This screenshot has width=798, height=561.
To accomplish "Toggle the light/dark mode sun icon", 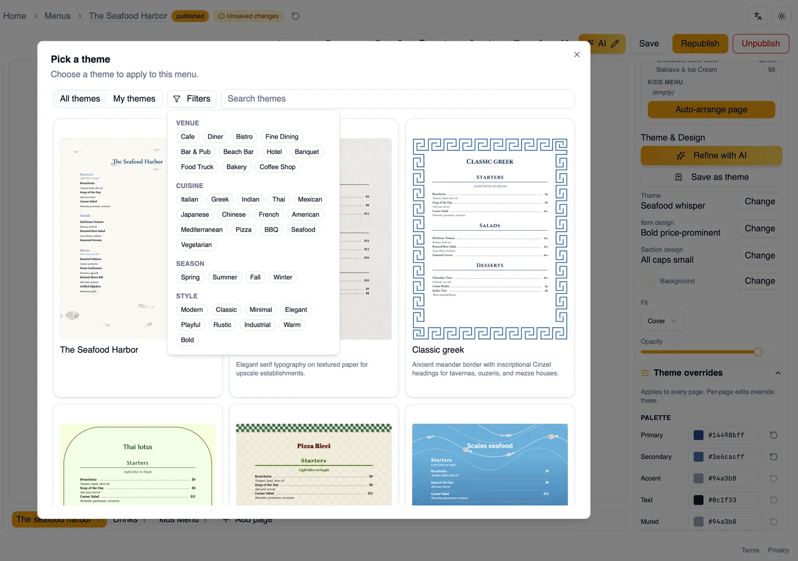I will 782,16.
